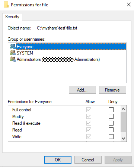Viewport: 134px width, 167px height.
Task: Click the Add... button
Action: coord(82,90)
